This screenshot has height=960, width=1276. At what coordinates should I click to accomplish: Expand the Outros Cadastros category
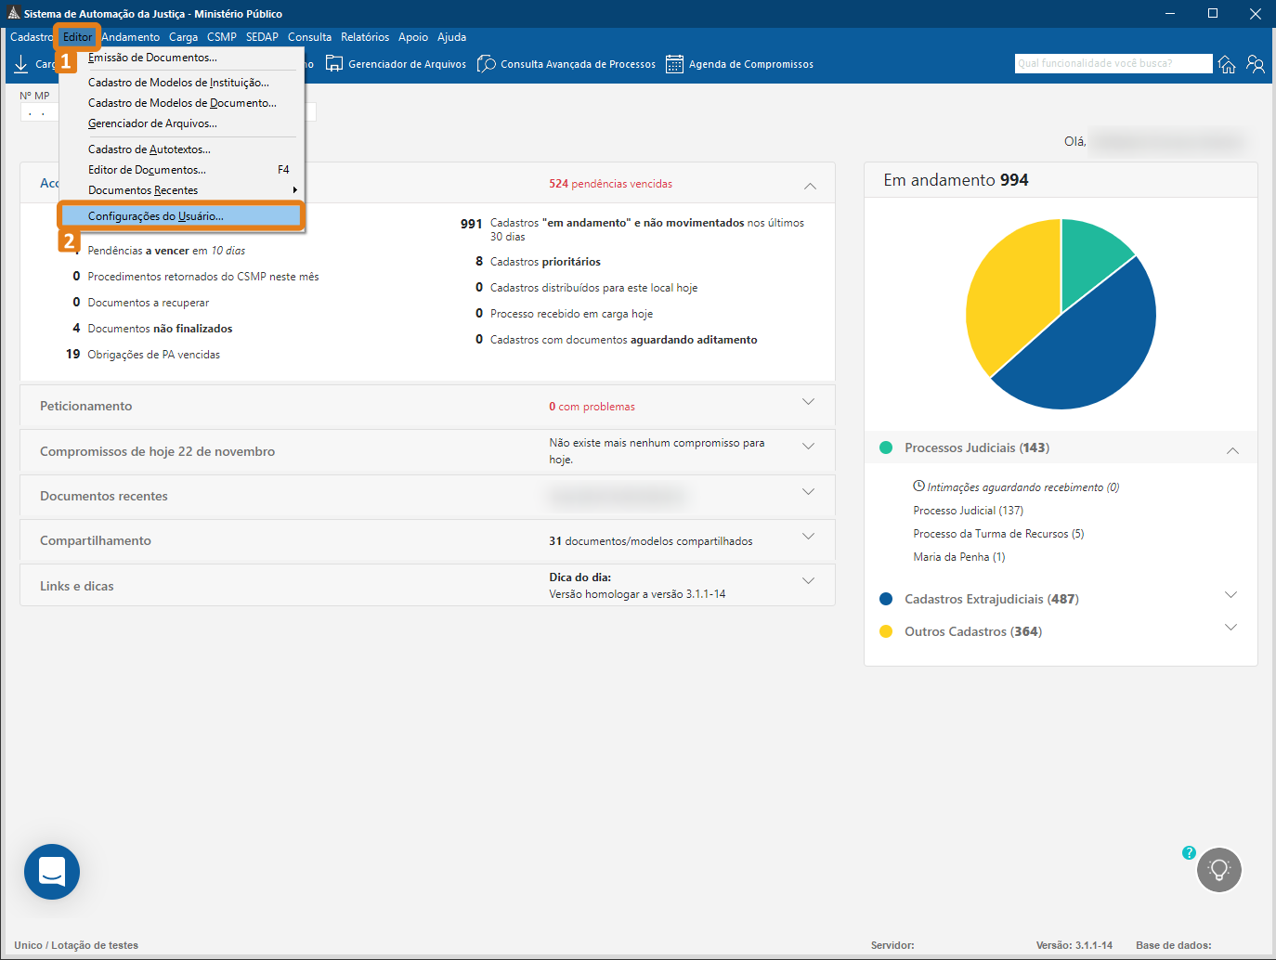coord(1230,627)
